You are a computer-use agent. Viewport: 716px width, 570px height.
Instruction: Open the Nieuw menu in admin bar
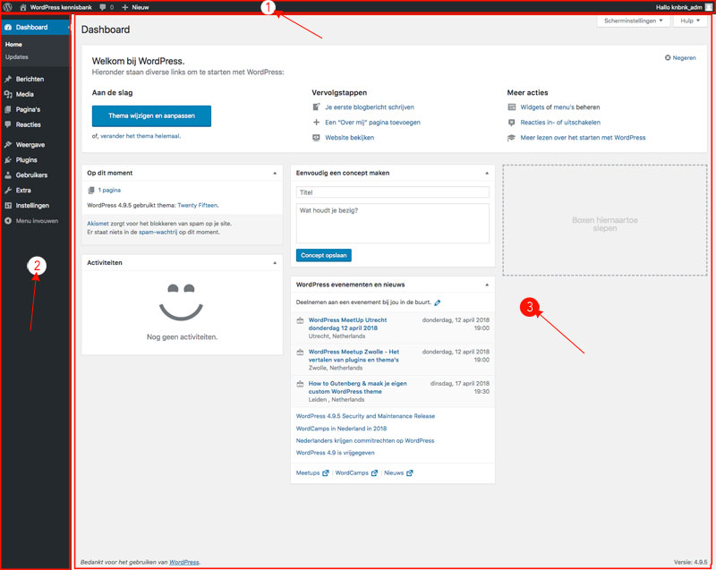(x=136, y=7)
